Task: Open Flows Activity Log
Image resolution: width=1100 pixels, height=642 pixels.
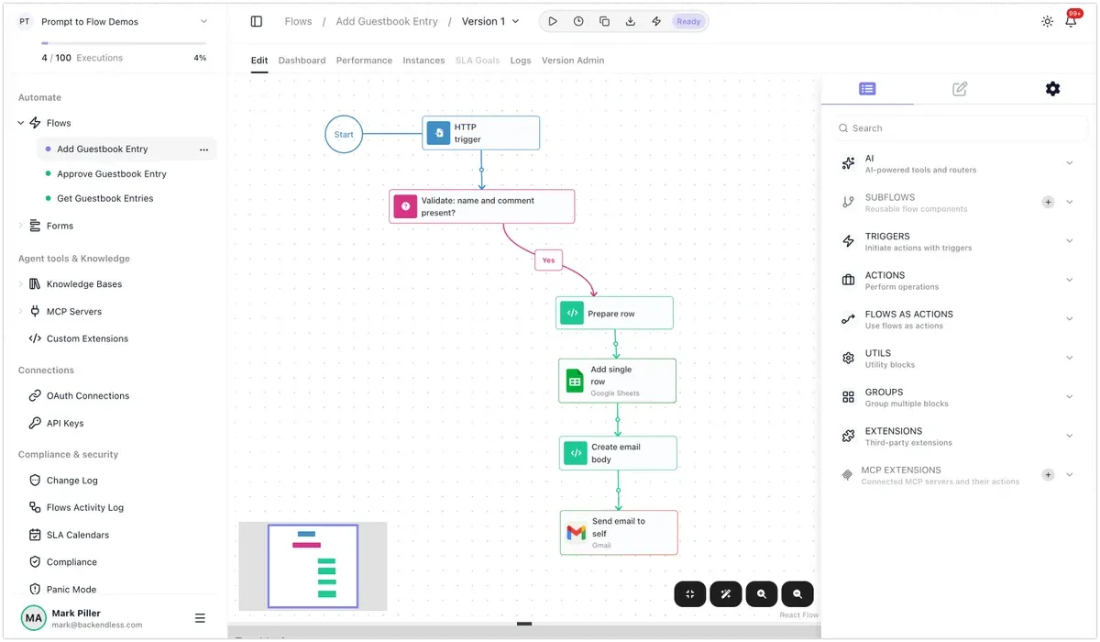Action: point(84,507)
